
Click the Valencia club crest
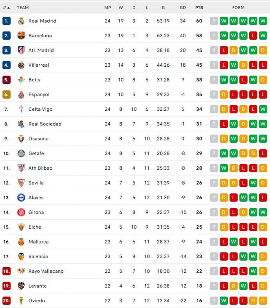(21, 256)
